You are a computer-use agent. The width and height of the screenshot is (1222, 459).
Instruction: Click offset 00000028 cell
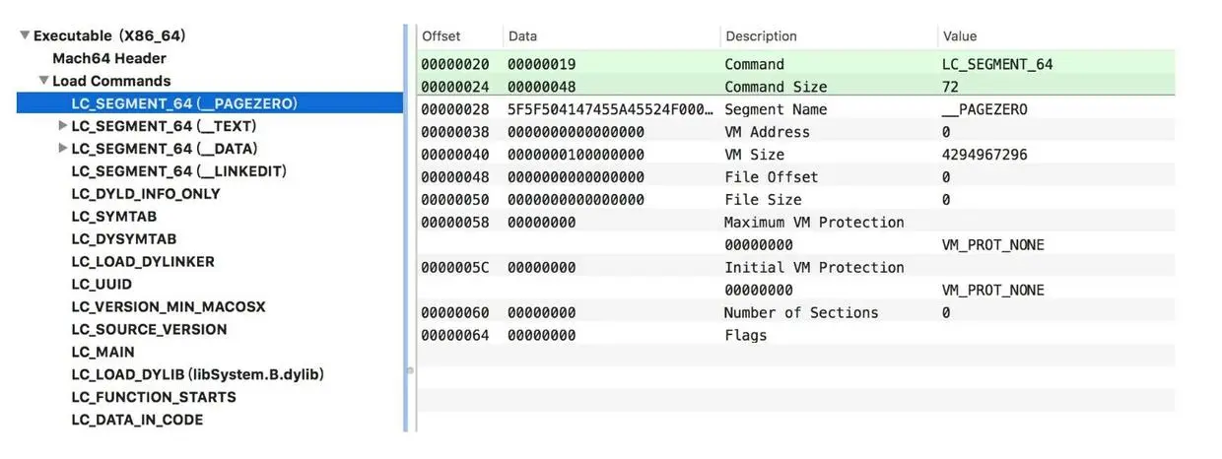455,109
